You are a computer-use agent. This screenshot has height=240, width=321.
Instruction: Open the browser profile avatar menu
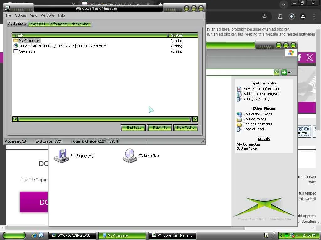[303, 17]
